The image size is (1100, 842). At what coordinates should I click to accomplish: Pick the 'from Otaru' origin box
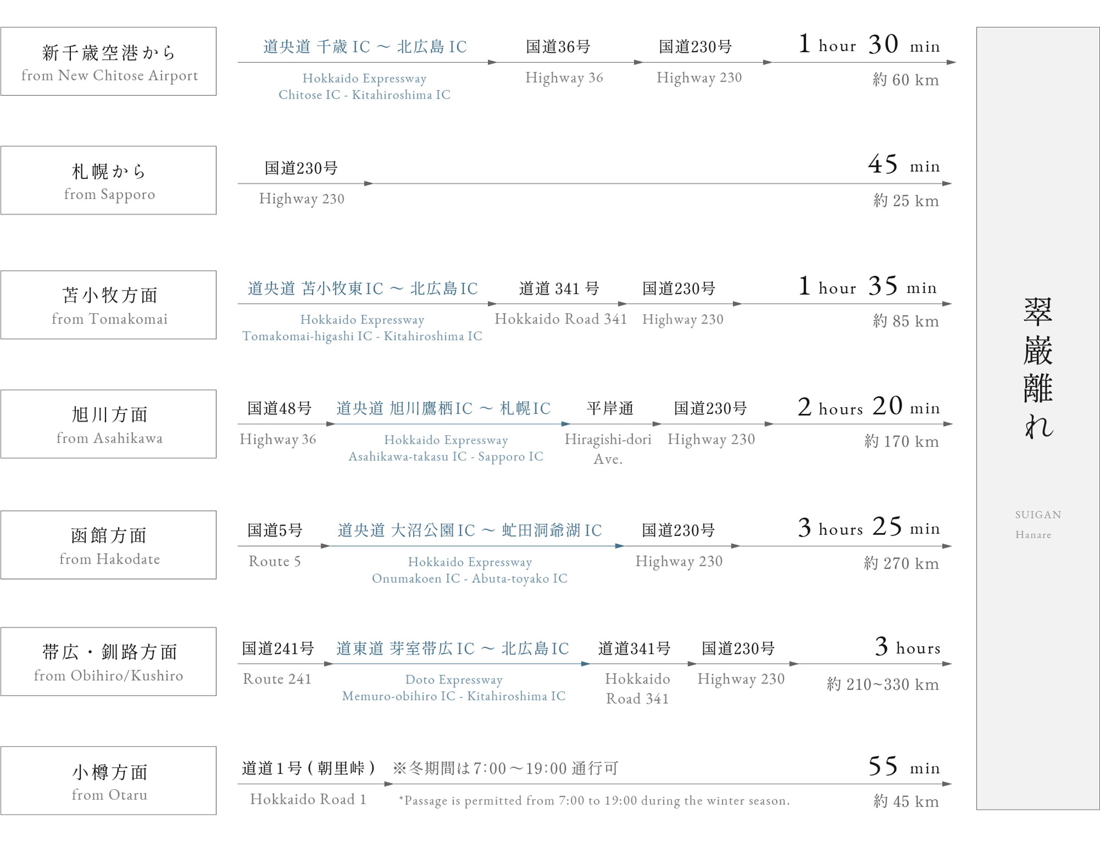(108, 780)
